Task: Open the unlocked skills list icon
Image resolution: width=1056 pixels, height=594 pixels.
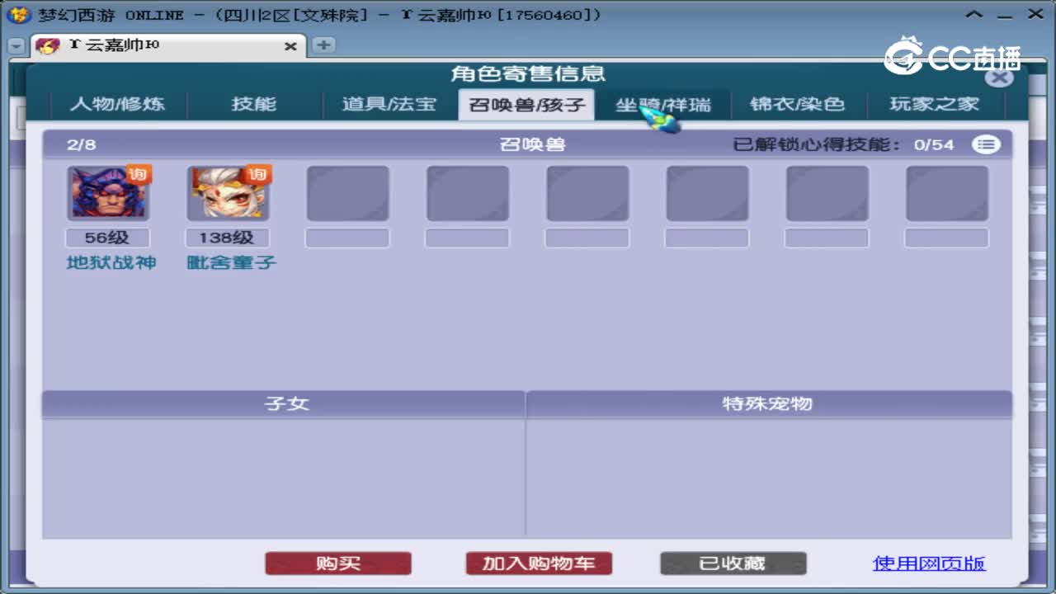Action: [985, 144]
